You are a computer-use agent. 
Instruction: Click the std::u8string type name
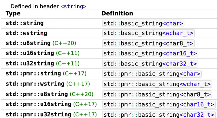pos(28,43)
